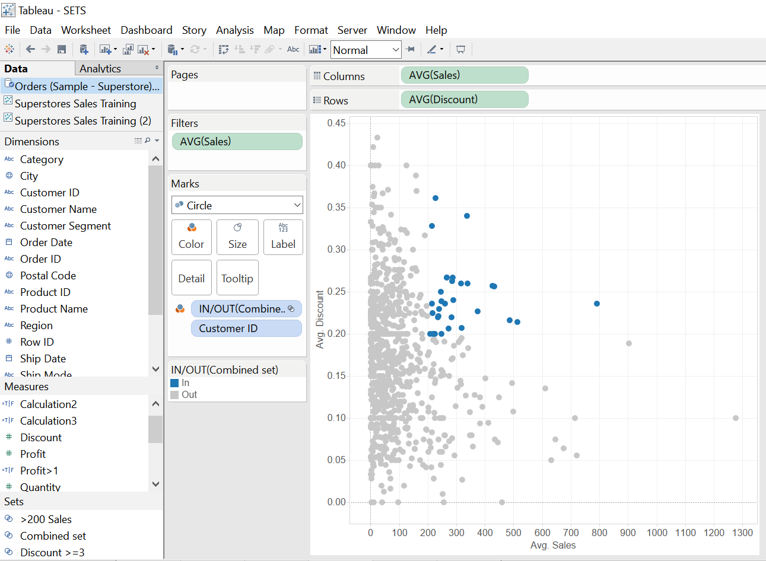Toggle the pin fix axes icon
766x561 pixels.
click(410, 49)
